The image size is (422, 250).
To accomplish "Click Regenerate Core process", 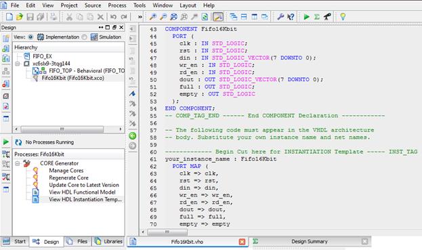I will [x=68, y=178].
